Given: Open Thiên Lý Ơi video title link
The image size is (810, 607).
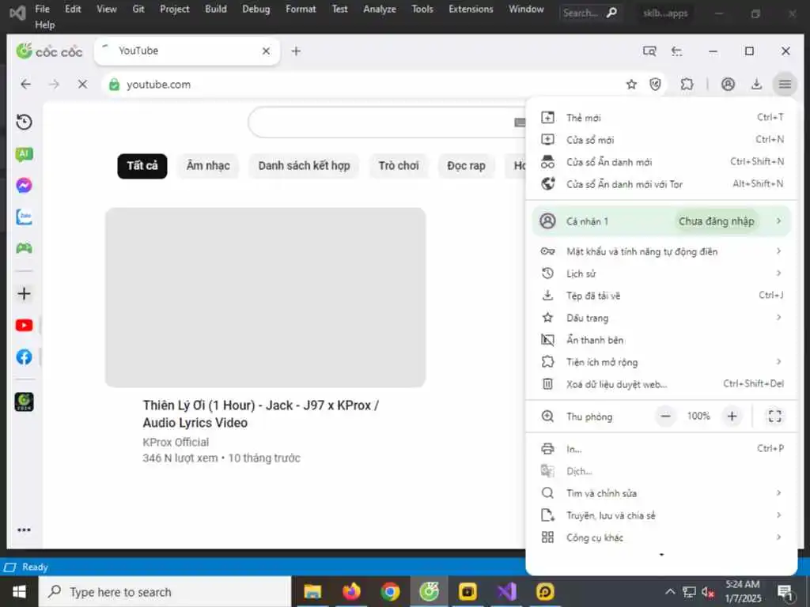Looking at the screenshot, I should click(x=261, y=414).
